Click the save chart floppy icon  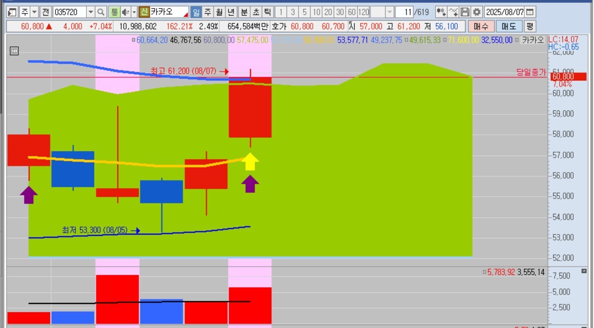(x=465, y=12)
